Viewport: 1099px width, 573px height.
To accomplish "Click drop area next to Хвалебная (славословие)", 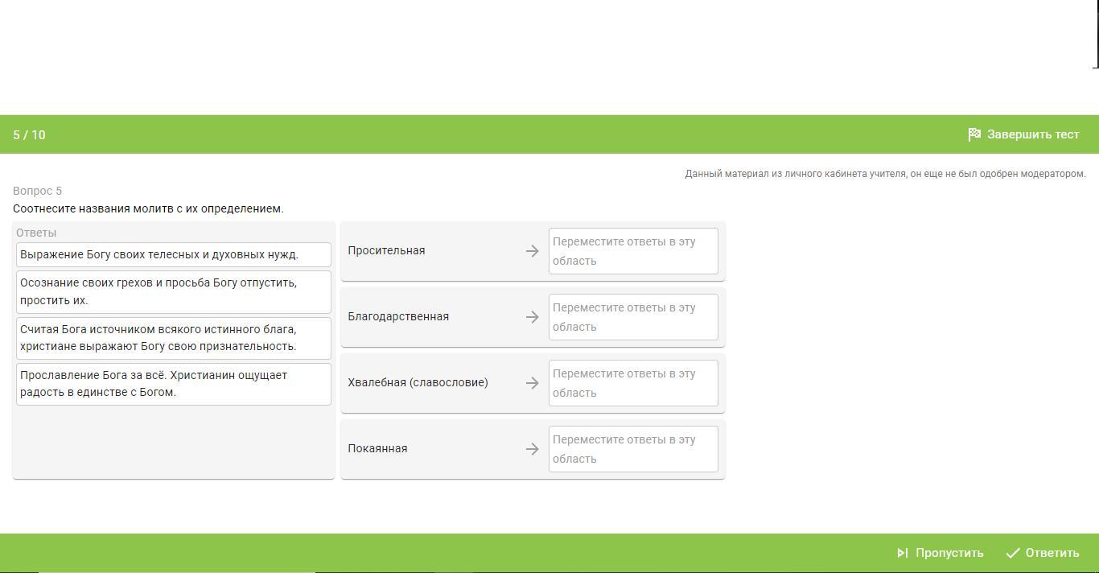I will click(x=633, y=383).
